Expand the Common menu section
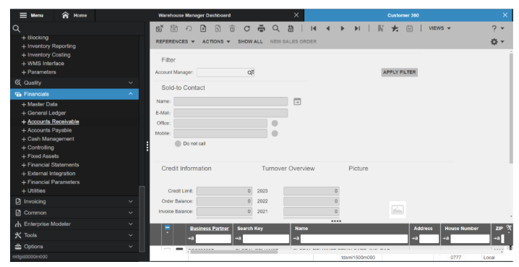519x267 pixels. 74,213
